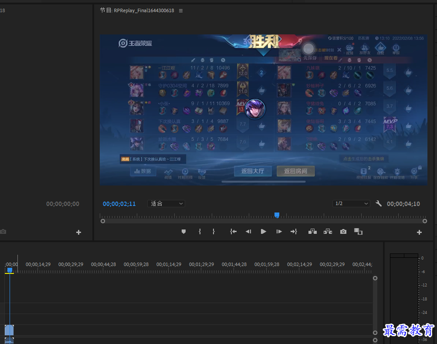This screenshot has width=437, height=344.
Task: Click the program monitor playhead marker
Action: [x=277, y=215]
